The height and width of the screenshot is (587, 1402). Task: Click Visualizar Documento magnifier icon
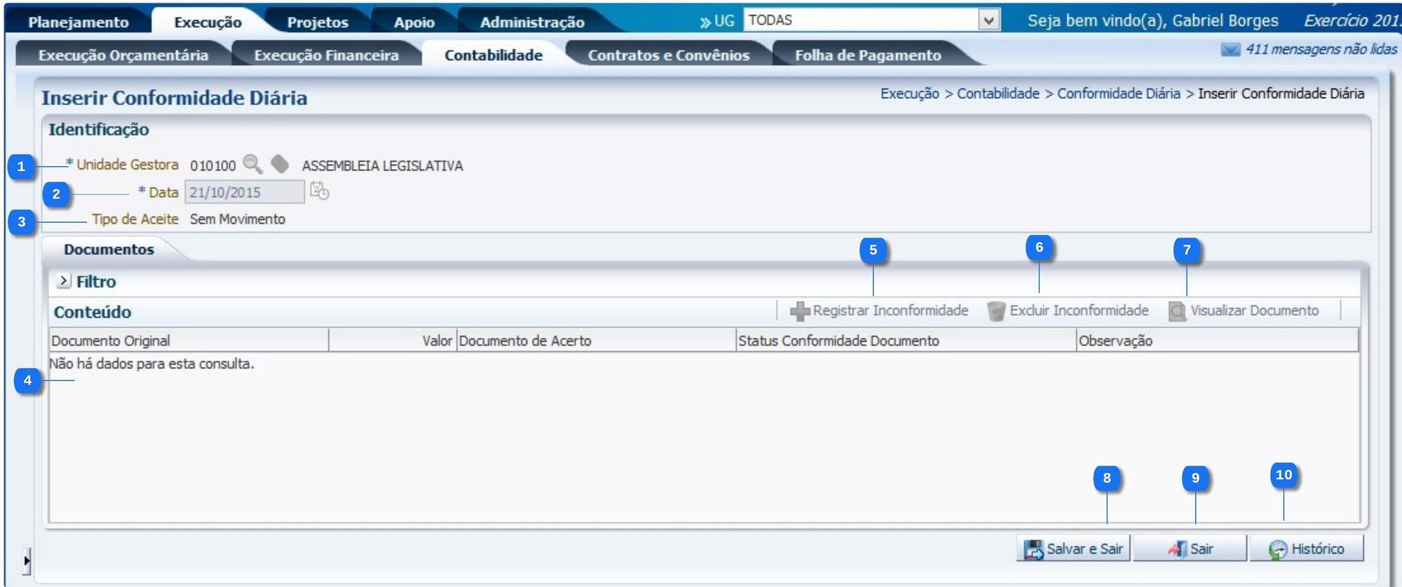(1177, 311)
